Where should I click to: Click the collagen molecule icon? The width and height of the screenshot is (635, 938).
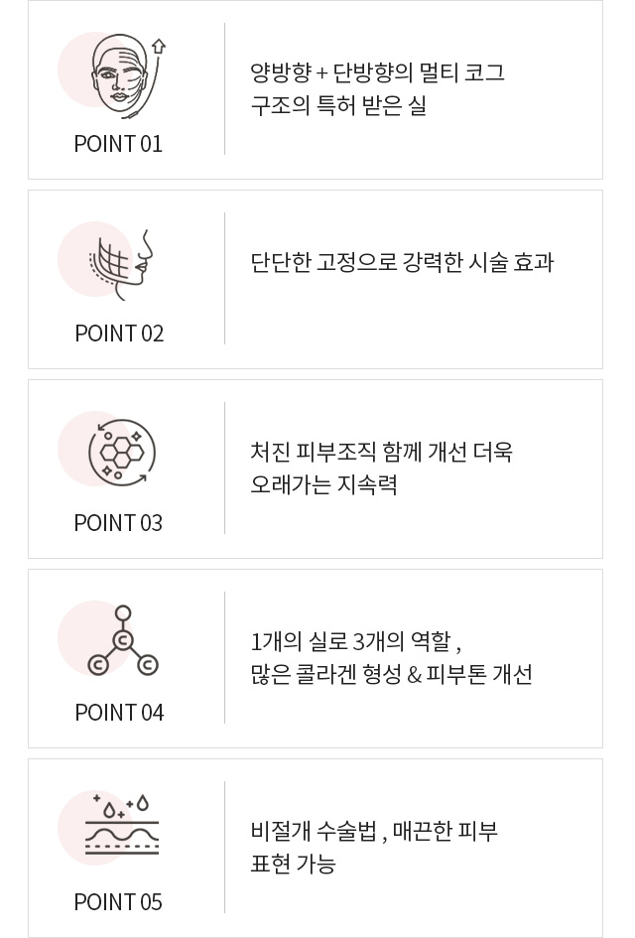(122, 642)
